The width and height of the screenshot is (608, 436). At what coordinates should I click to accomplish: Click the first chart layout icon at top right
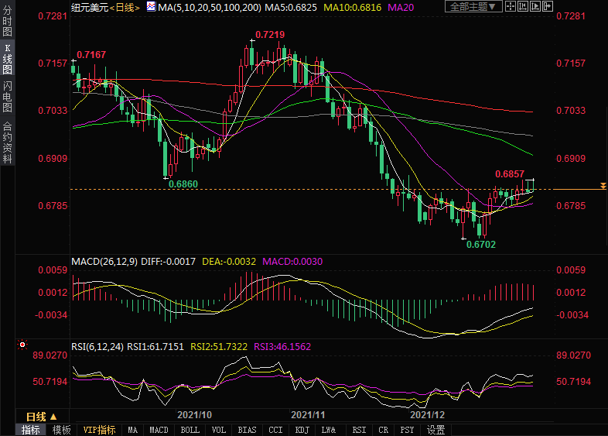[510, 7]
